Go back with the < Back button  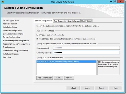[x=73, y=88]
